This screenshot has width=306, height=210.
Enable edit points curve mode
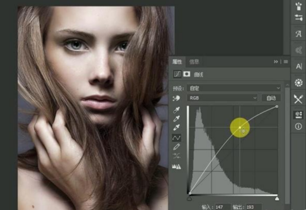click(177, 138)
